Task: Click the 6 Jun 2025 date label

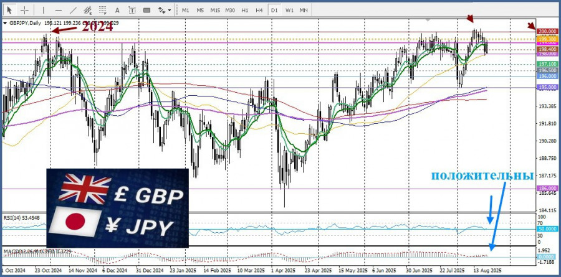Action: [385, 270]
